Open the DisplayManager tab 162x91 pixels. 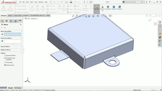[20, 21]
